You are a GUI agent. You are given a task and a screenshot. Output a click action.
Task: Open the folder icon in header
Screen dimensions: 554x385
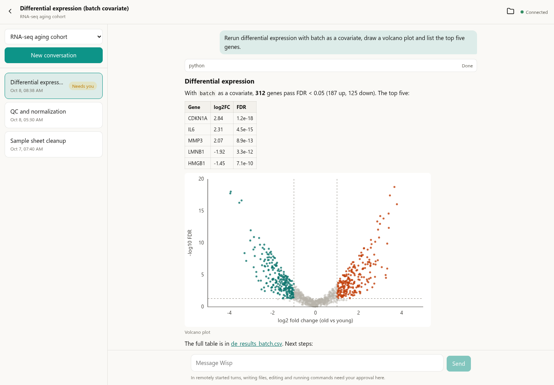511,11
